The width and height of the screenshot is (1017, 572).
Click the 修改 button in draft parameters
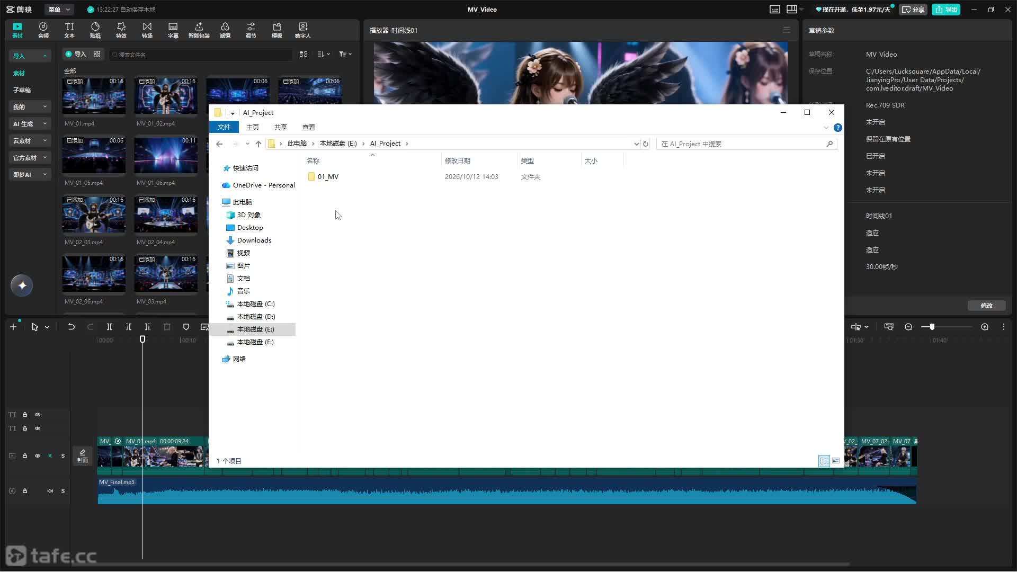coord(986,306)
